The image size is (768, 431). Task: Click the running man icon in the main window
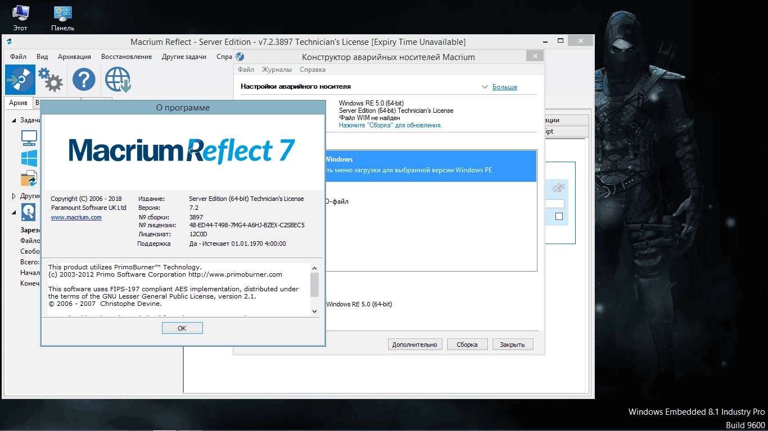click(x=557, y=188)
